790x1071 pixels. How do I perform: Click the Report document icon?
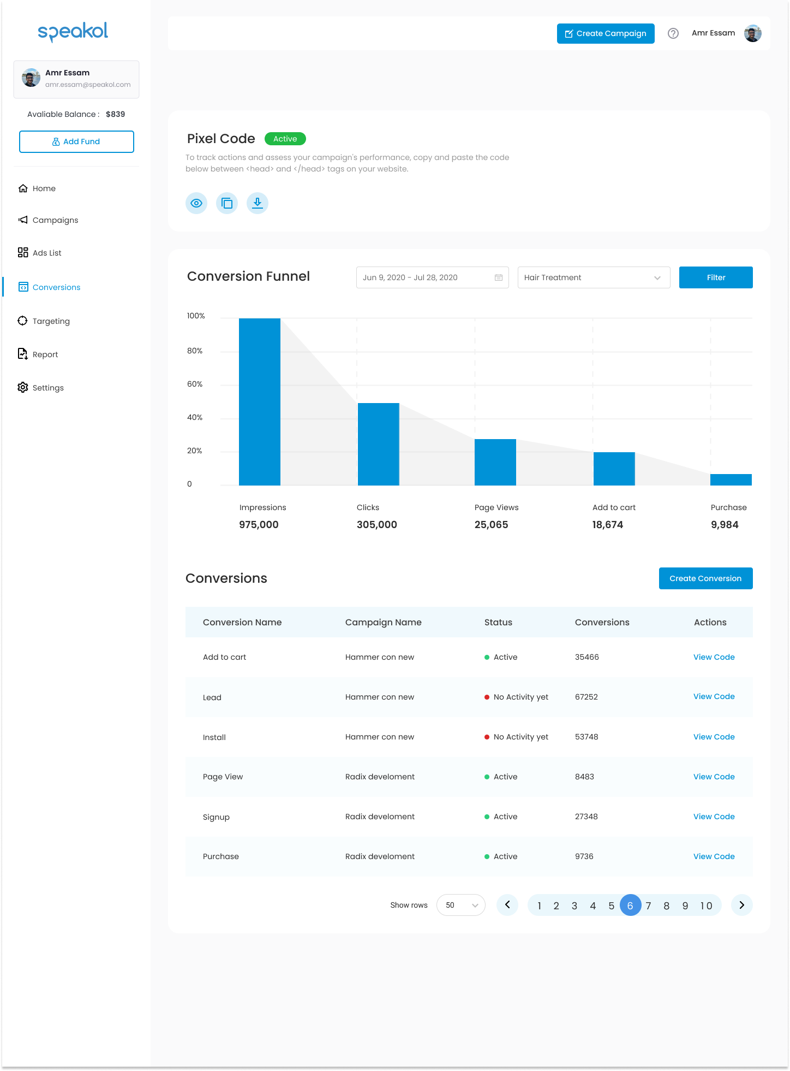coord(22,354)
